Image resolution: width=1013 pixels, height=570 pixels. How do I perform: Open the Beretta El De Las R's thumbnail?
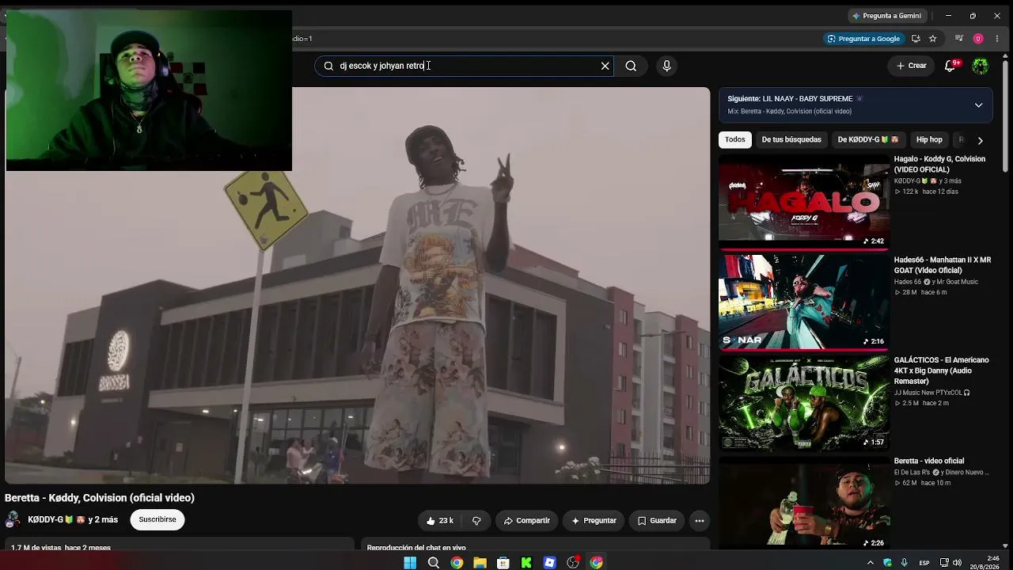[x=804, y=503]
